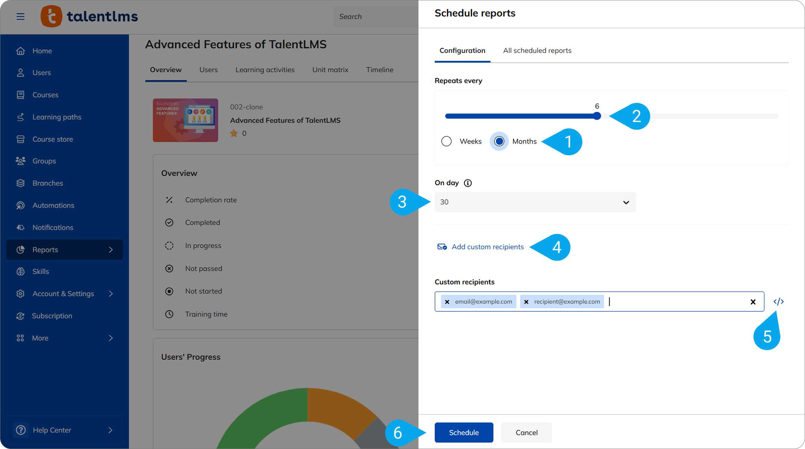Image resolution: width=805 pixels, height=449 pixels.
Task: Click the talentlms logo icon
Action: coord(51,16)
